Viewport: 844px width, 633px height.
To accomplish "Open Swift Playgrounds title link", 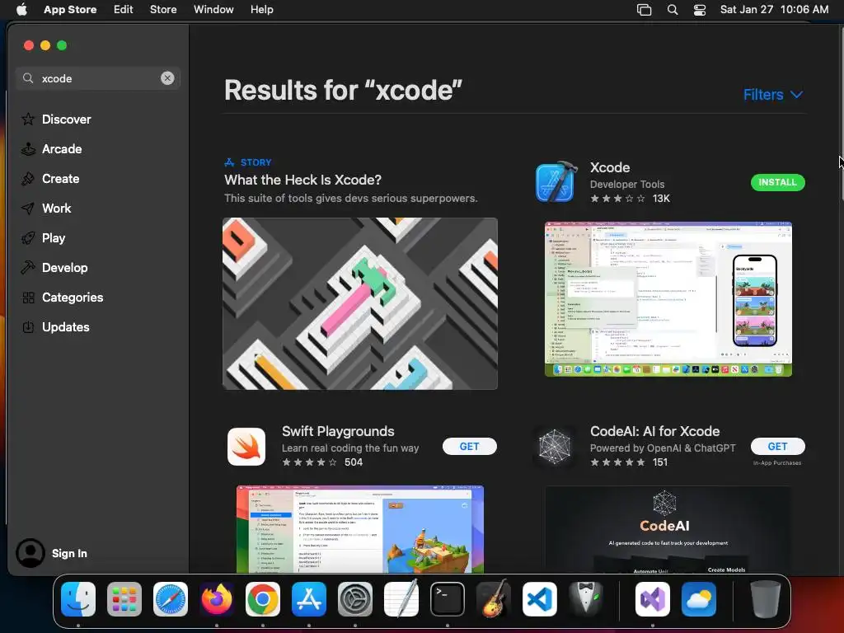I will coord(338,431).
